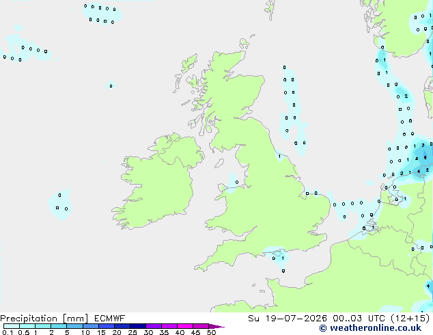Select the 30 mm purple legend swatch
Screen dimensions: 433x335
click(154, 326)
